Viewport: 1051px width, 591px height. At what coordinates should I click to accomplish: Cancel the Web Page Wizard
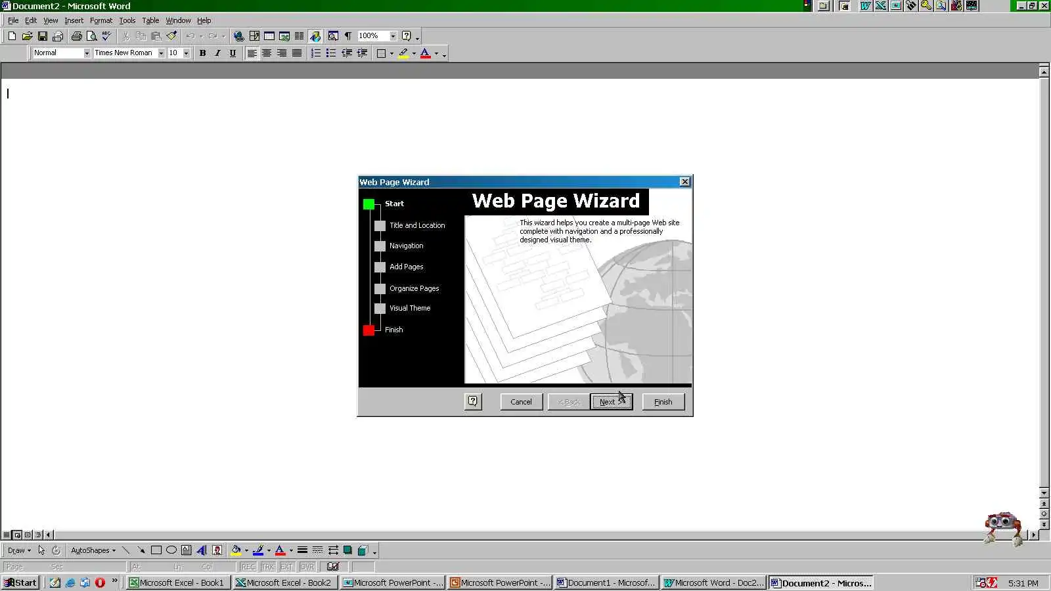[521, 402]
